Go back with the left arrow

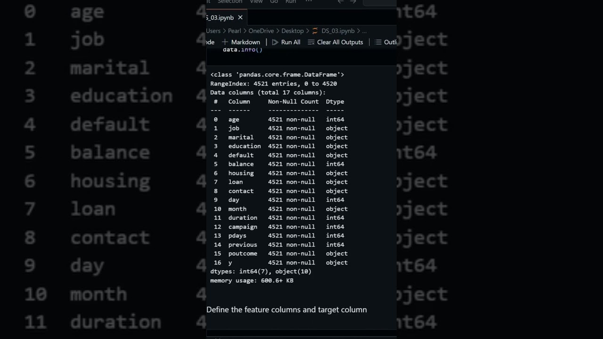[x=341, y=2]
